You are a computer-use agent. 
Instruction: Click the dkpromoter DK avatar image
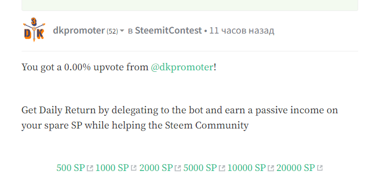(x=34, y=30)
